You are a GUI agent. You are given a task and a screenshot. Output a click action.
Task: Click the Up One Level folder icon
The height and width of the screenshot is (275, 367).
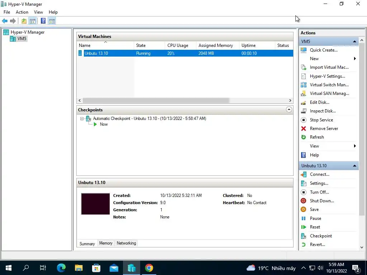[24, 21]
